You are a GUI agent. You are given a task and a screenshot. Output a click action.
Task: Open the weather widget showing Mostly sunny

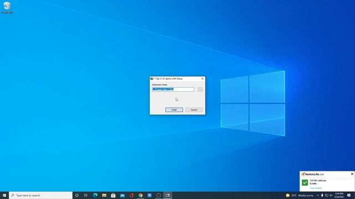coord(300,195)
